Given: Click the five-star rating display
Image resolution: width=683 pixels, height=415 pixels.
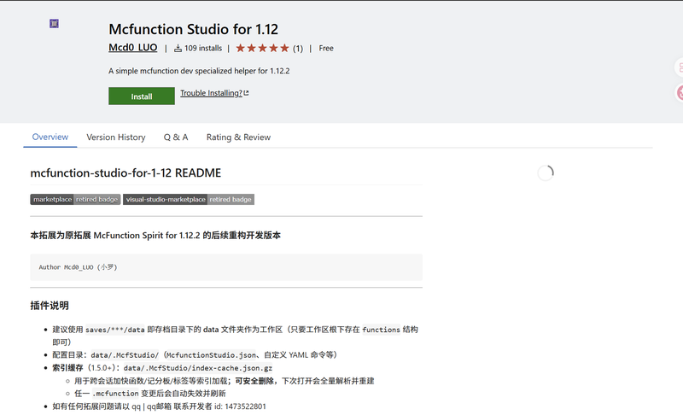Looking at the screenshot, I should pos(262,49).
